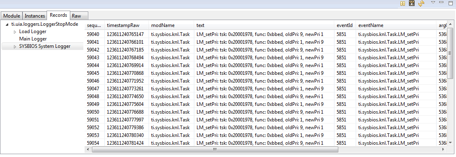Collapse the ti.uia.loggers.LoggerStopMode tree node
This screenshot has height=157, width=456.
pyautogui.click(x=7, y=25)
